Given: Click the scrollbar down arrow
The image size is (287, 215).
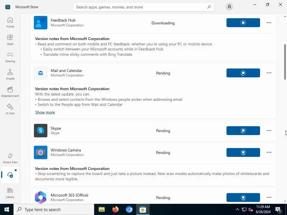Looking at the screenshot, I should point(285,201).
